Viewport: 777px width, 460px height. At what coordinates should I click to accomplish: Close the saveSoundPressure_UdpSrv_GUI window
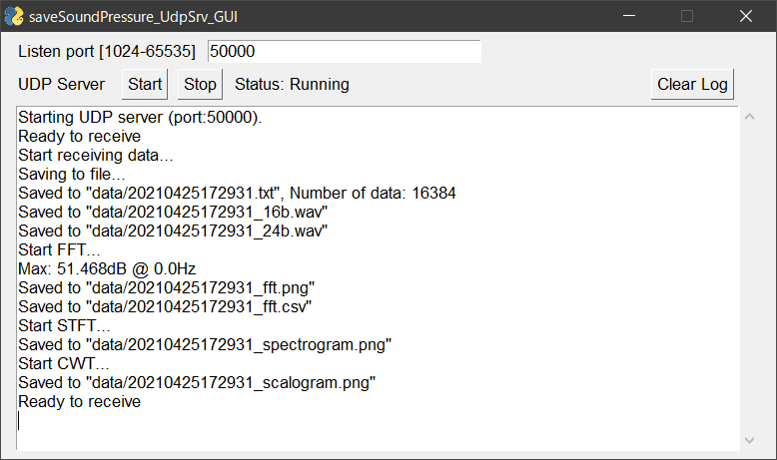click(745, 16)
